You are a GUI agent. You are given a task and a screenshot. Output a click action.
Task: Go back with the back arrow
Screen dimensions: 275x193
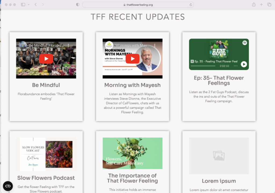point(36,5)
